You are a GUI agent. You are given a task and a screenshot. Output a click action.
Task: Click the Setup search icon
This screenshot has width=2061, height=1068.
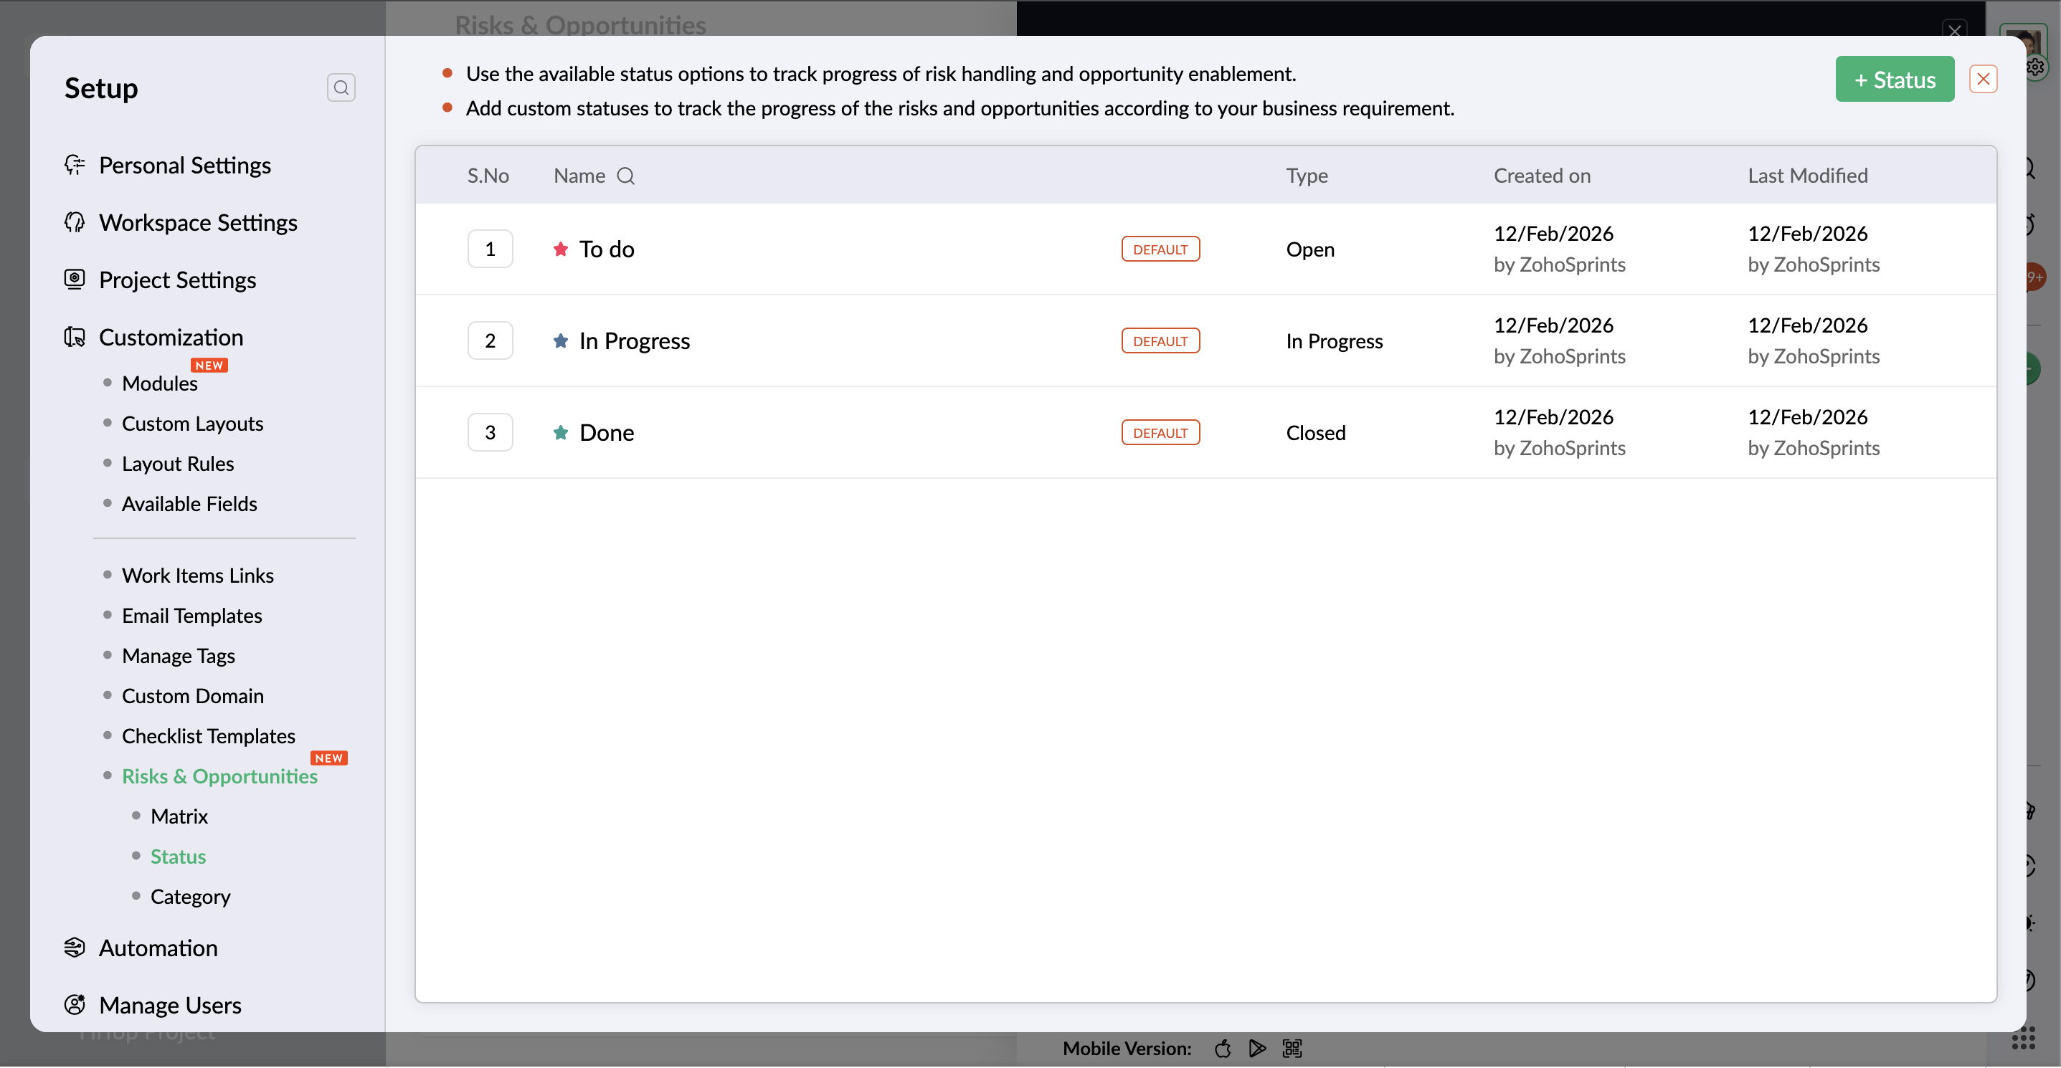(341, 87)
